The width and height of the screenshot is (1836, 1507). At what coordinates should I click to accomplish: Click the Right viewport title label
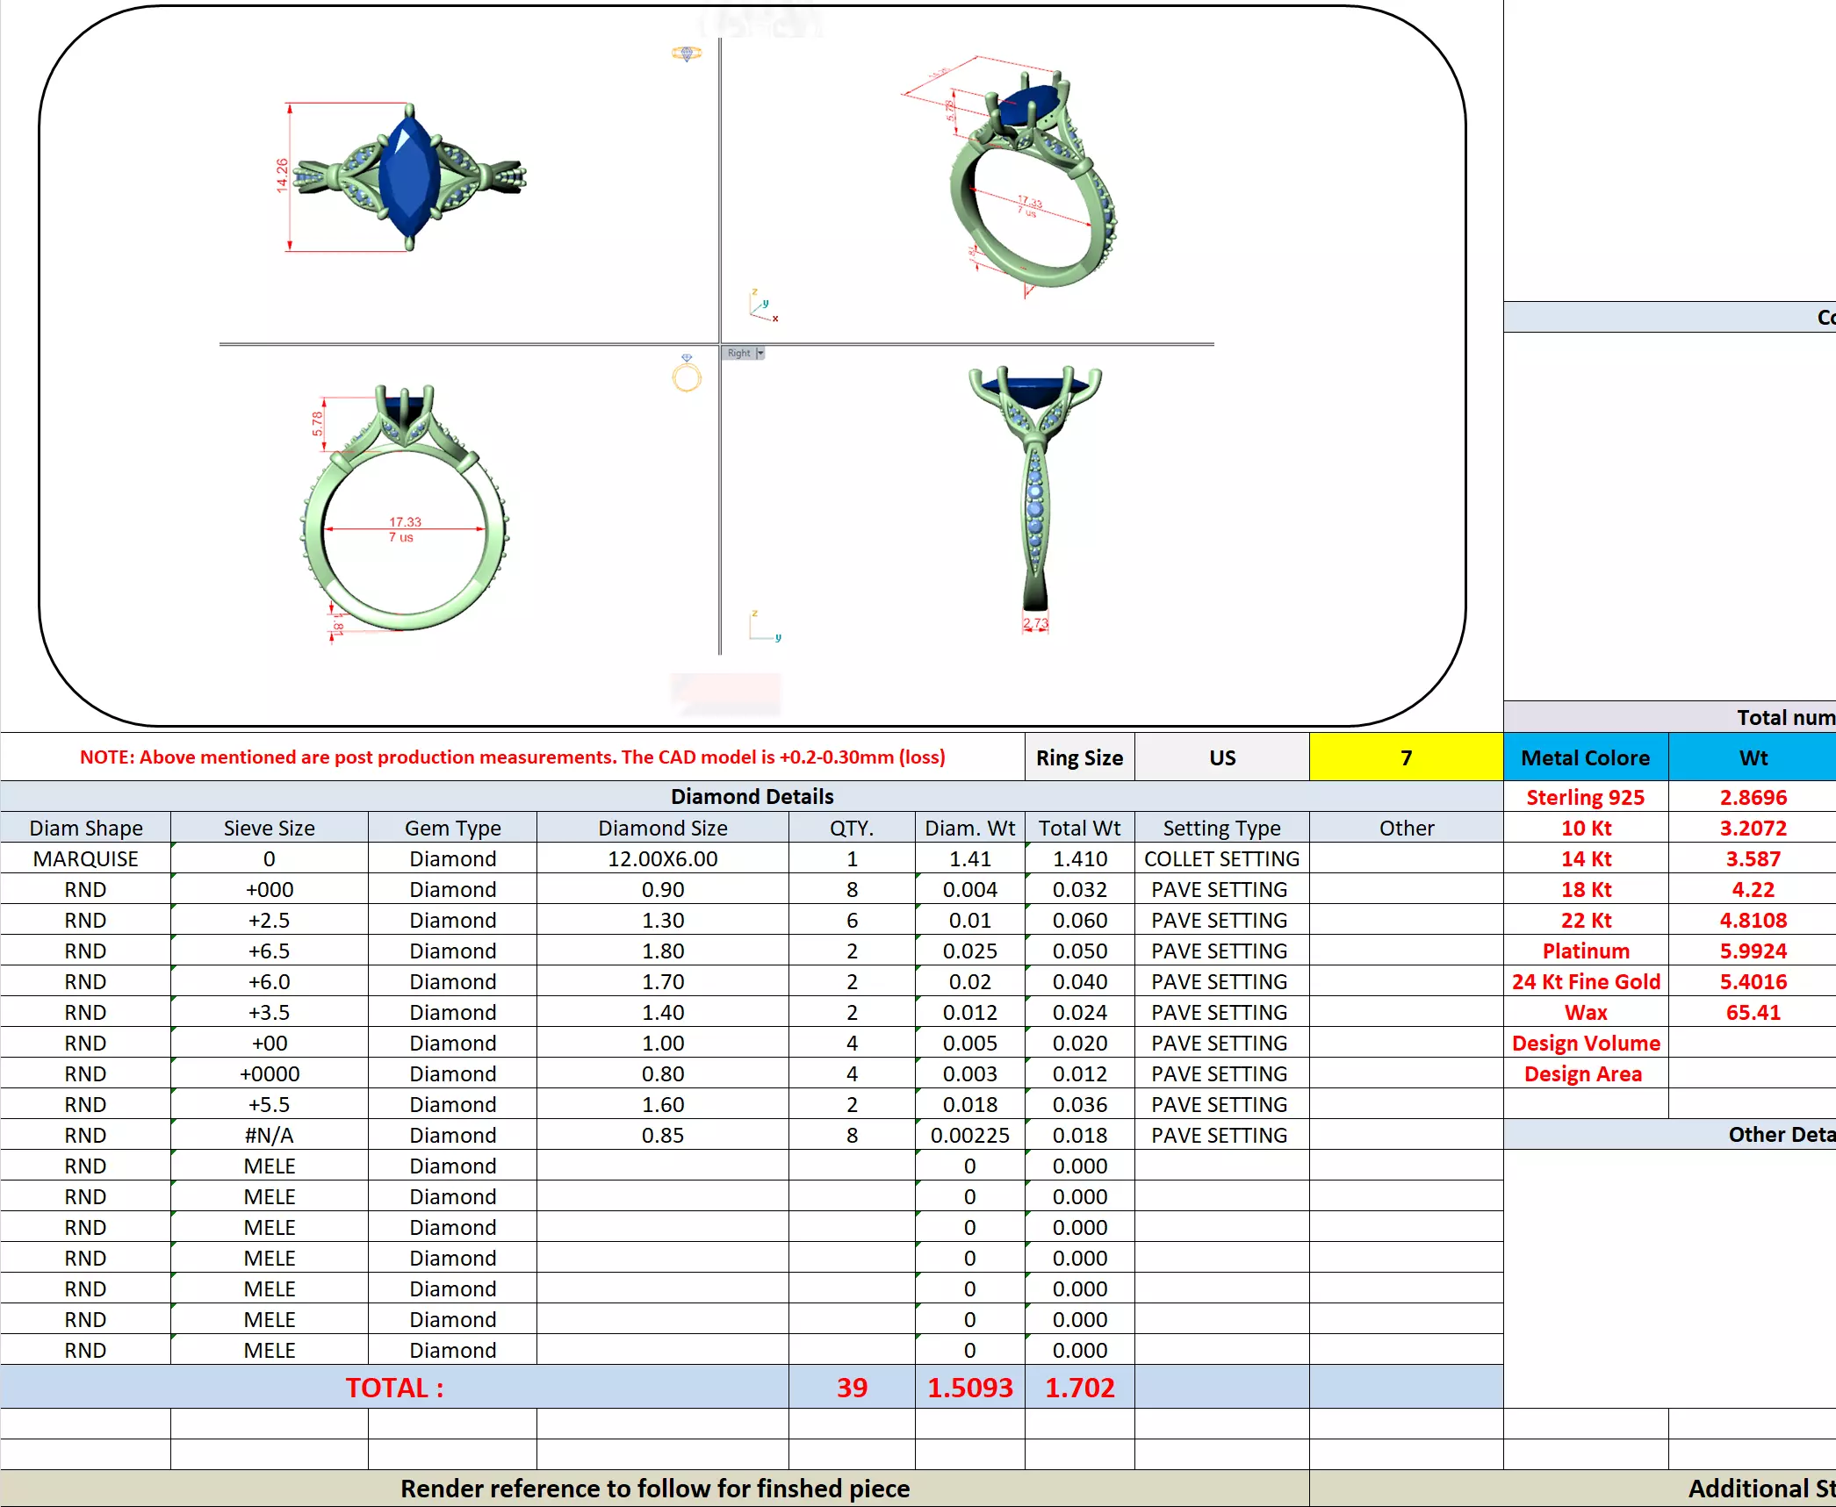click(738, 353)
